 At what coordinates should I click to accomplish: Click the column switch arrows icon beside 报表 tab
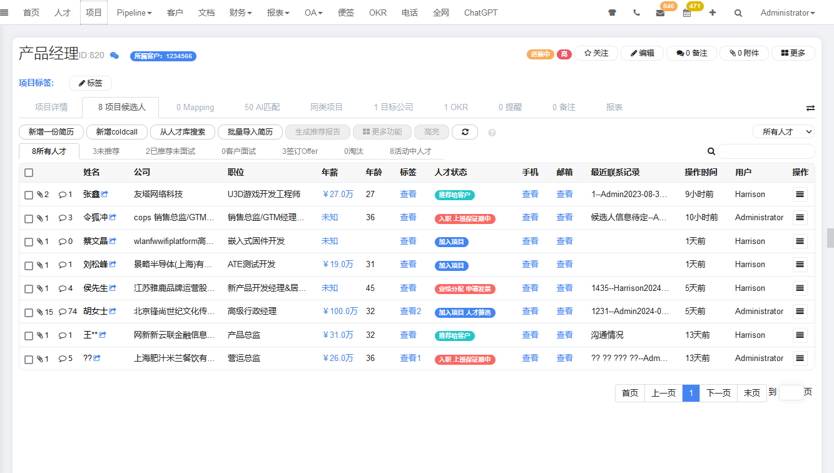[x=810, y=107]
